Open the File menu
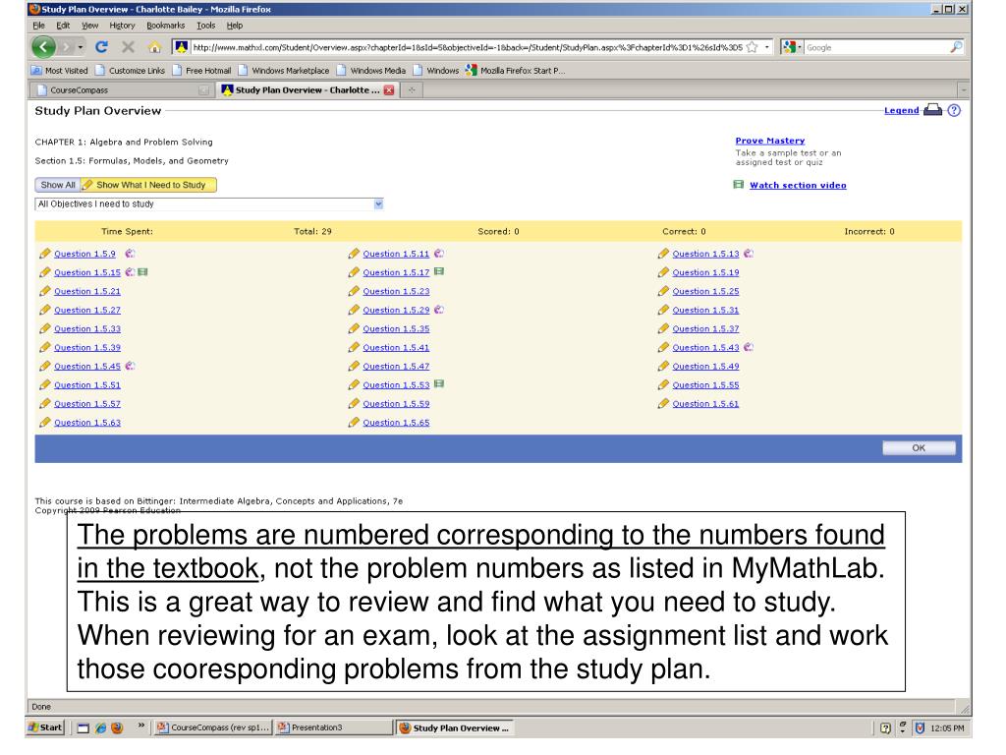This screenshot has height=755, width=1006. pos(39,26)
